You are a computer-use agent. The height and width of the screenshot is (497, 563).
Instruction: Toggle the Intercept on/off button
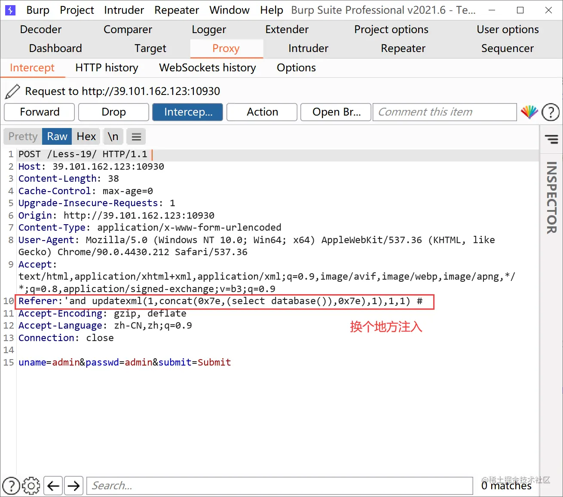point(188,112)
